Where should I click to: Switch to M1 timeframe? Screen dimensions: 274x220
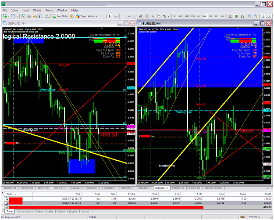pyautogui.click(x=175, y=16)
